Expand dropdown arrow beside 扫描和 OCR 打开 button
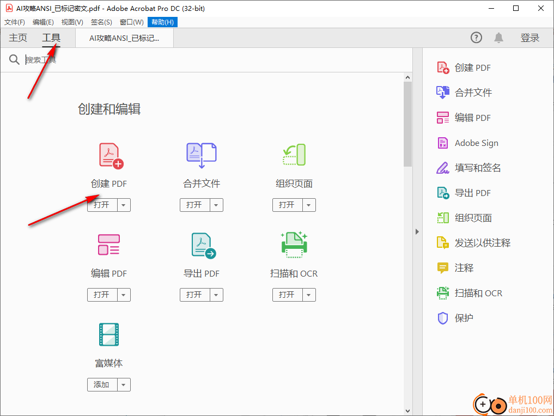554x416 pixels. point(309,295)
